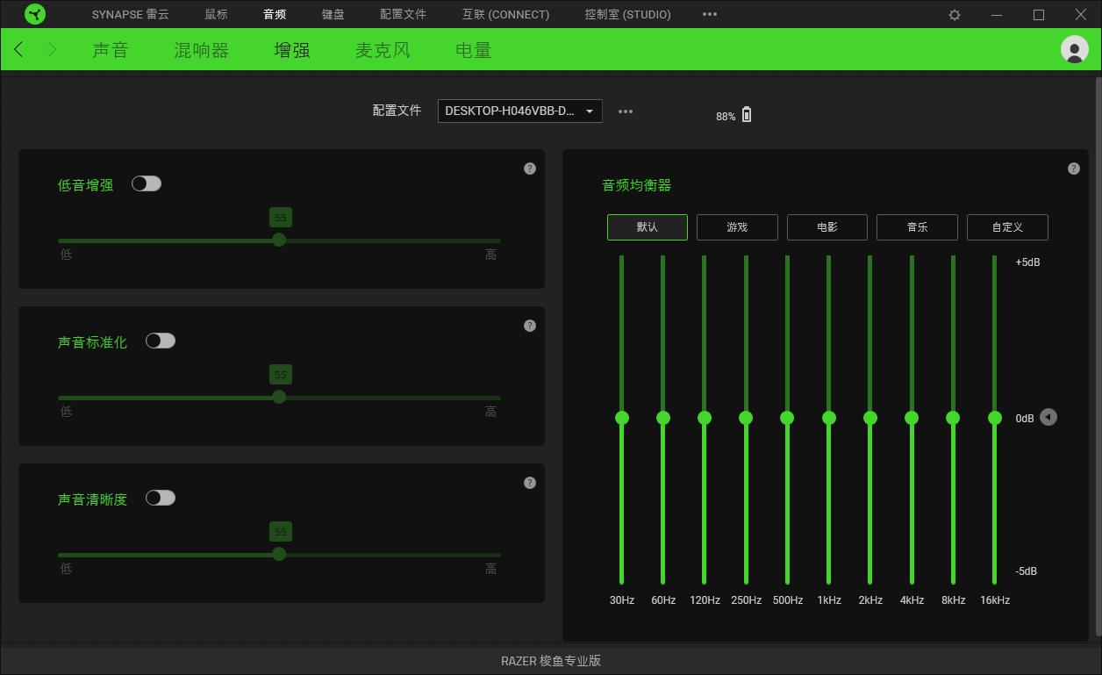Image resolution: width=1102 pixels, height=675 pixels.
Task: Open help for the 低音增强 panel
Action: click(530, 169)
